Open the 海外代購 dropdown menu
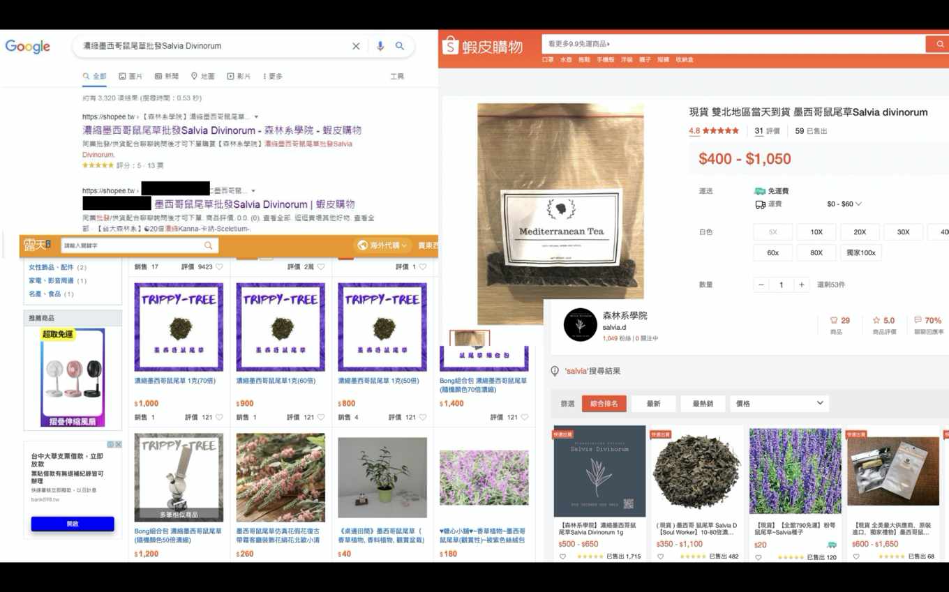The height and width of the screenshot is (592, 949). click(x=384, y=245)
